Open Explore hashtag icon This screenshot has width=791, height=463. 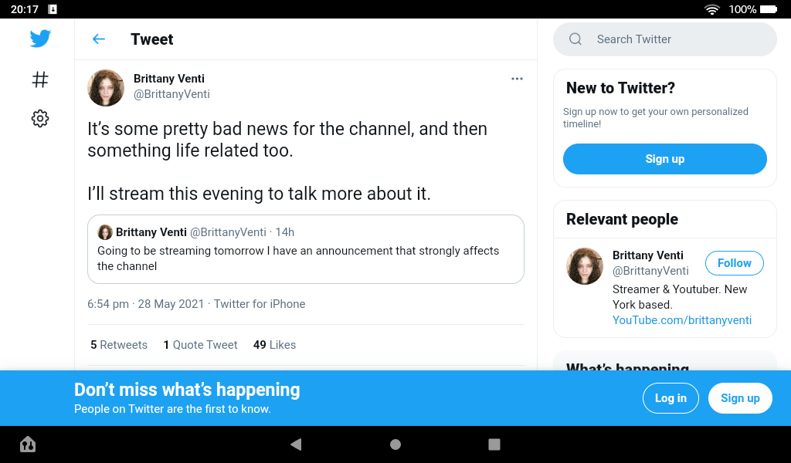tap(40, 79)
